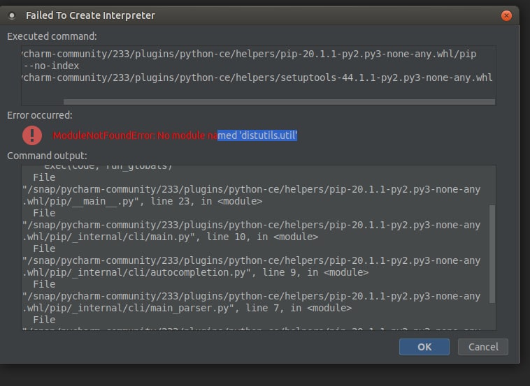
Task: Click the OK button
Action: 424,347
